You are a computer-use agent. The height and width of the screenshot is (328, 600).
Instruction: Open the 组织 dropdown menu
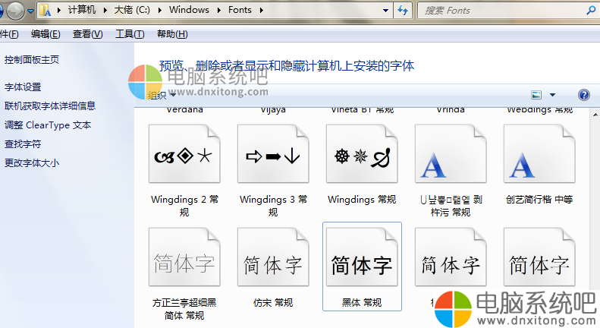(162, 95)
